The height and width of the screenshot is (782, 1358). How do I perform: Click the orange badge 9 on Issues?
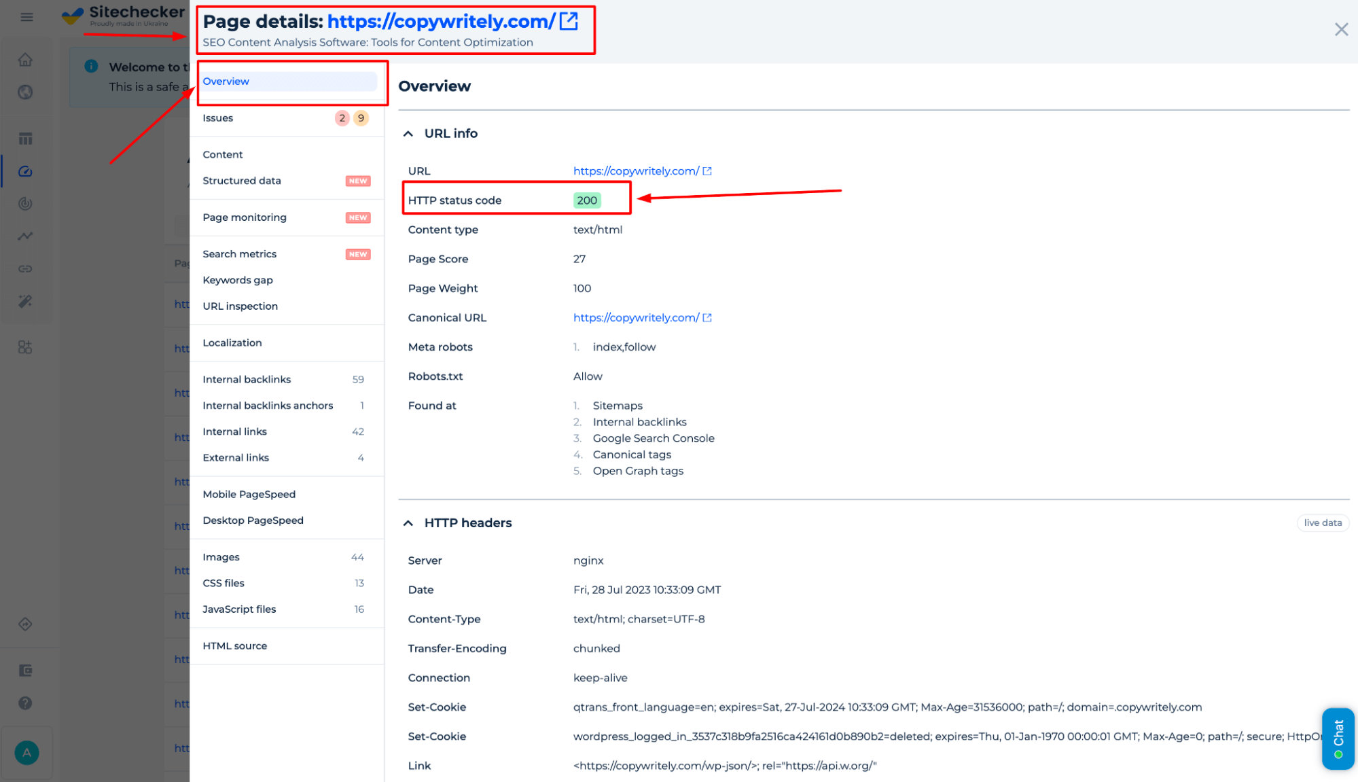point(361,118)
